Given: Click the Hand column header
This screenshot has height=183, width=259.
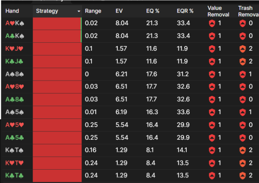Looking at the screenshot, I should point(12,11).
